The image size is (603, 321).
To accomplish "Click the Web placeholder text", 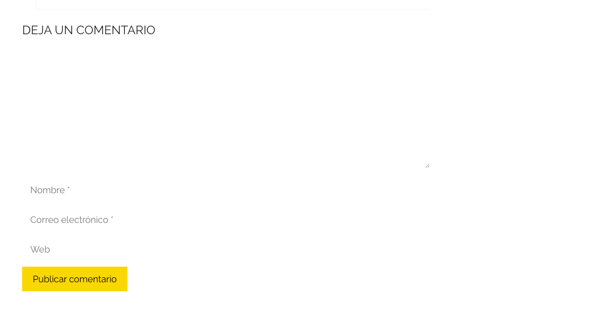I will click(x=40, y=250).
